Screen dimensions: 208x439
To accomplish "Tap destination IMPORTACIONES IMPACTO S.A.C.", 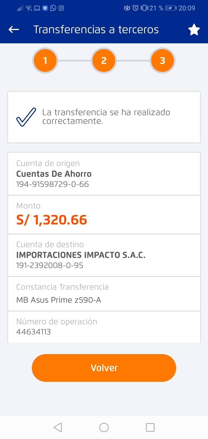I will pos(81,255).
